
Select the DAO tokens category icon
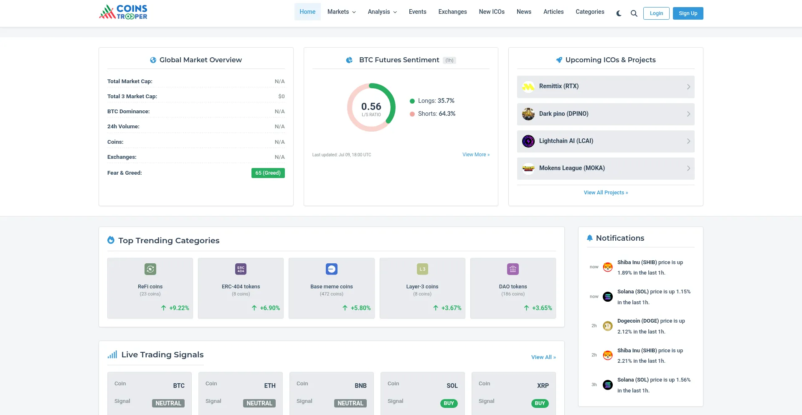pyautogui.click(x=513, y=269)
